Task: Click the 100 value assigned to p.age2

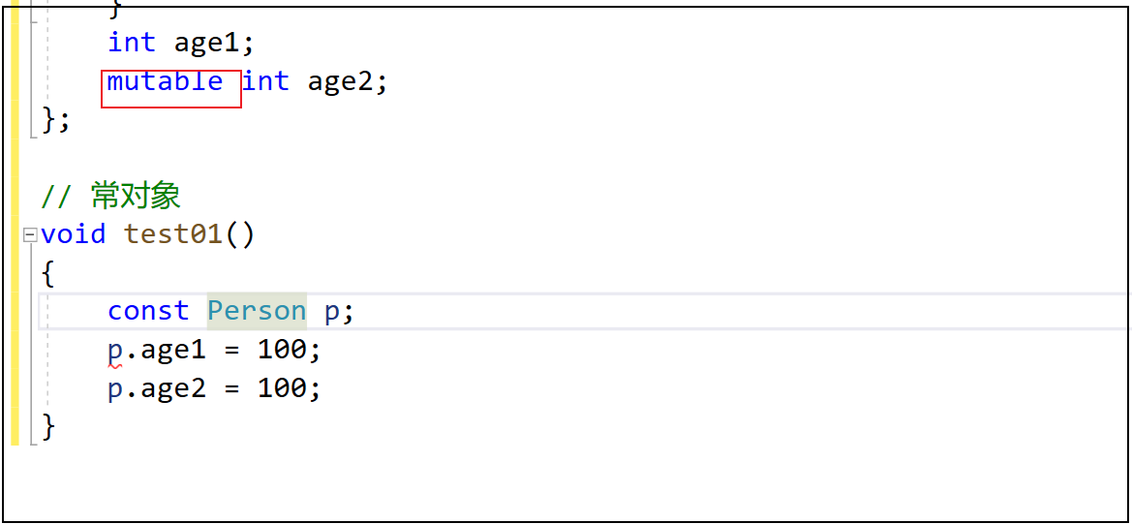Action: [x=282, y=388]
